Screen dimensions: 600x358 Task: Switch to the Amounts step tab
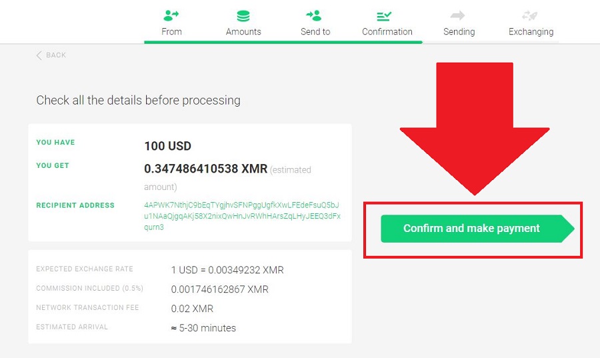point(243,32)
